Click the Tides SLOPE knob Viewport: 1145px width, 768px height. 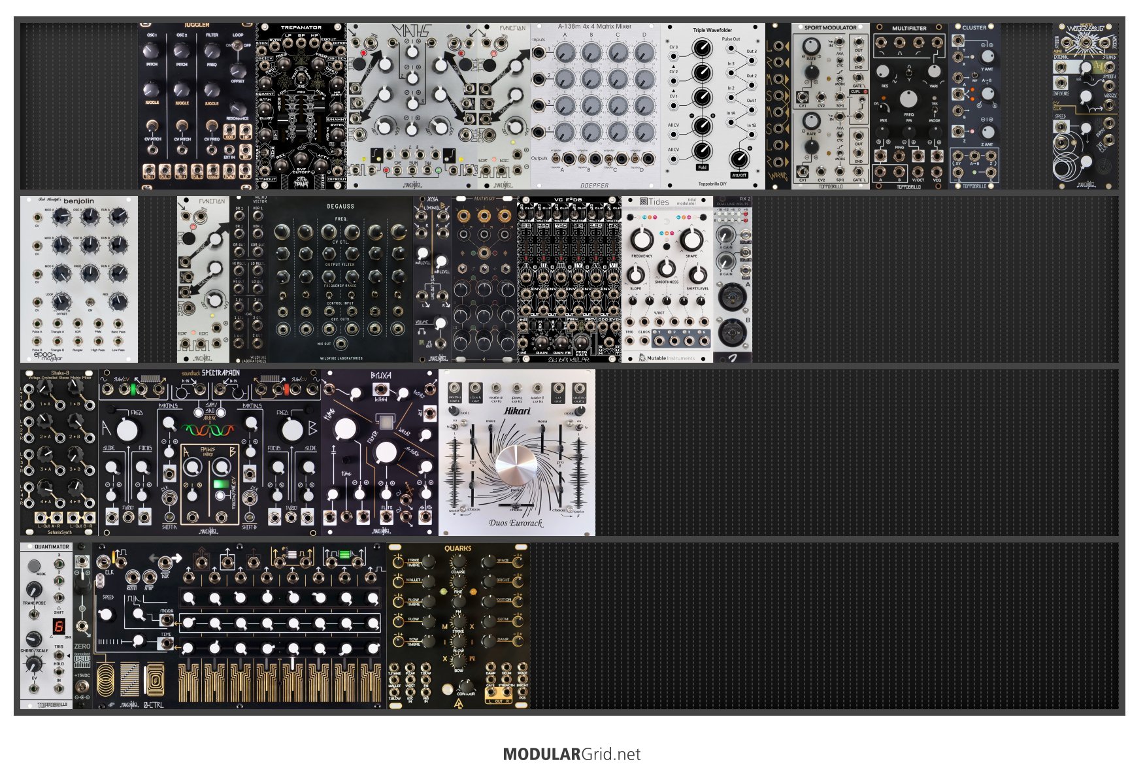pyautogui.click(x=636, y=275)
